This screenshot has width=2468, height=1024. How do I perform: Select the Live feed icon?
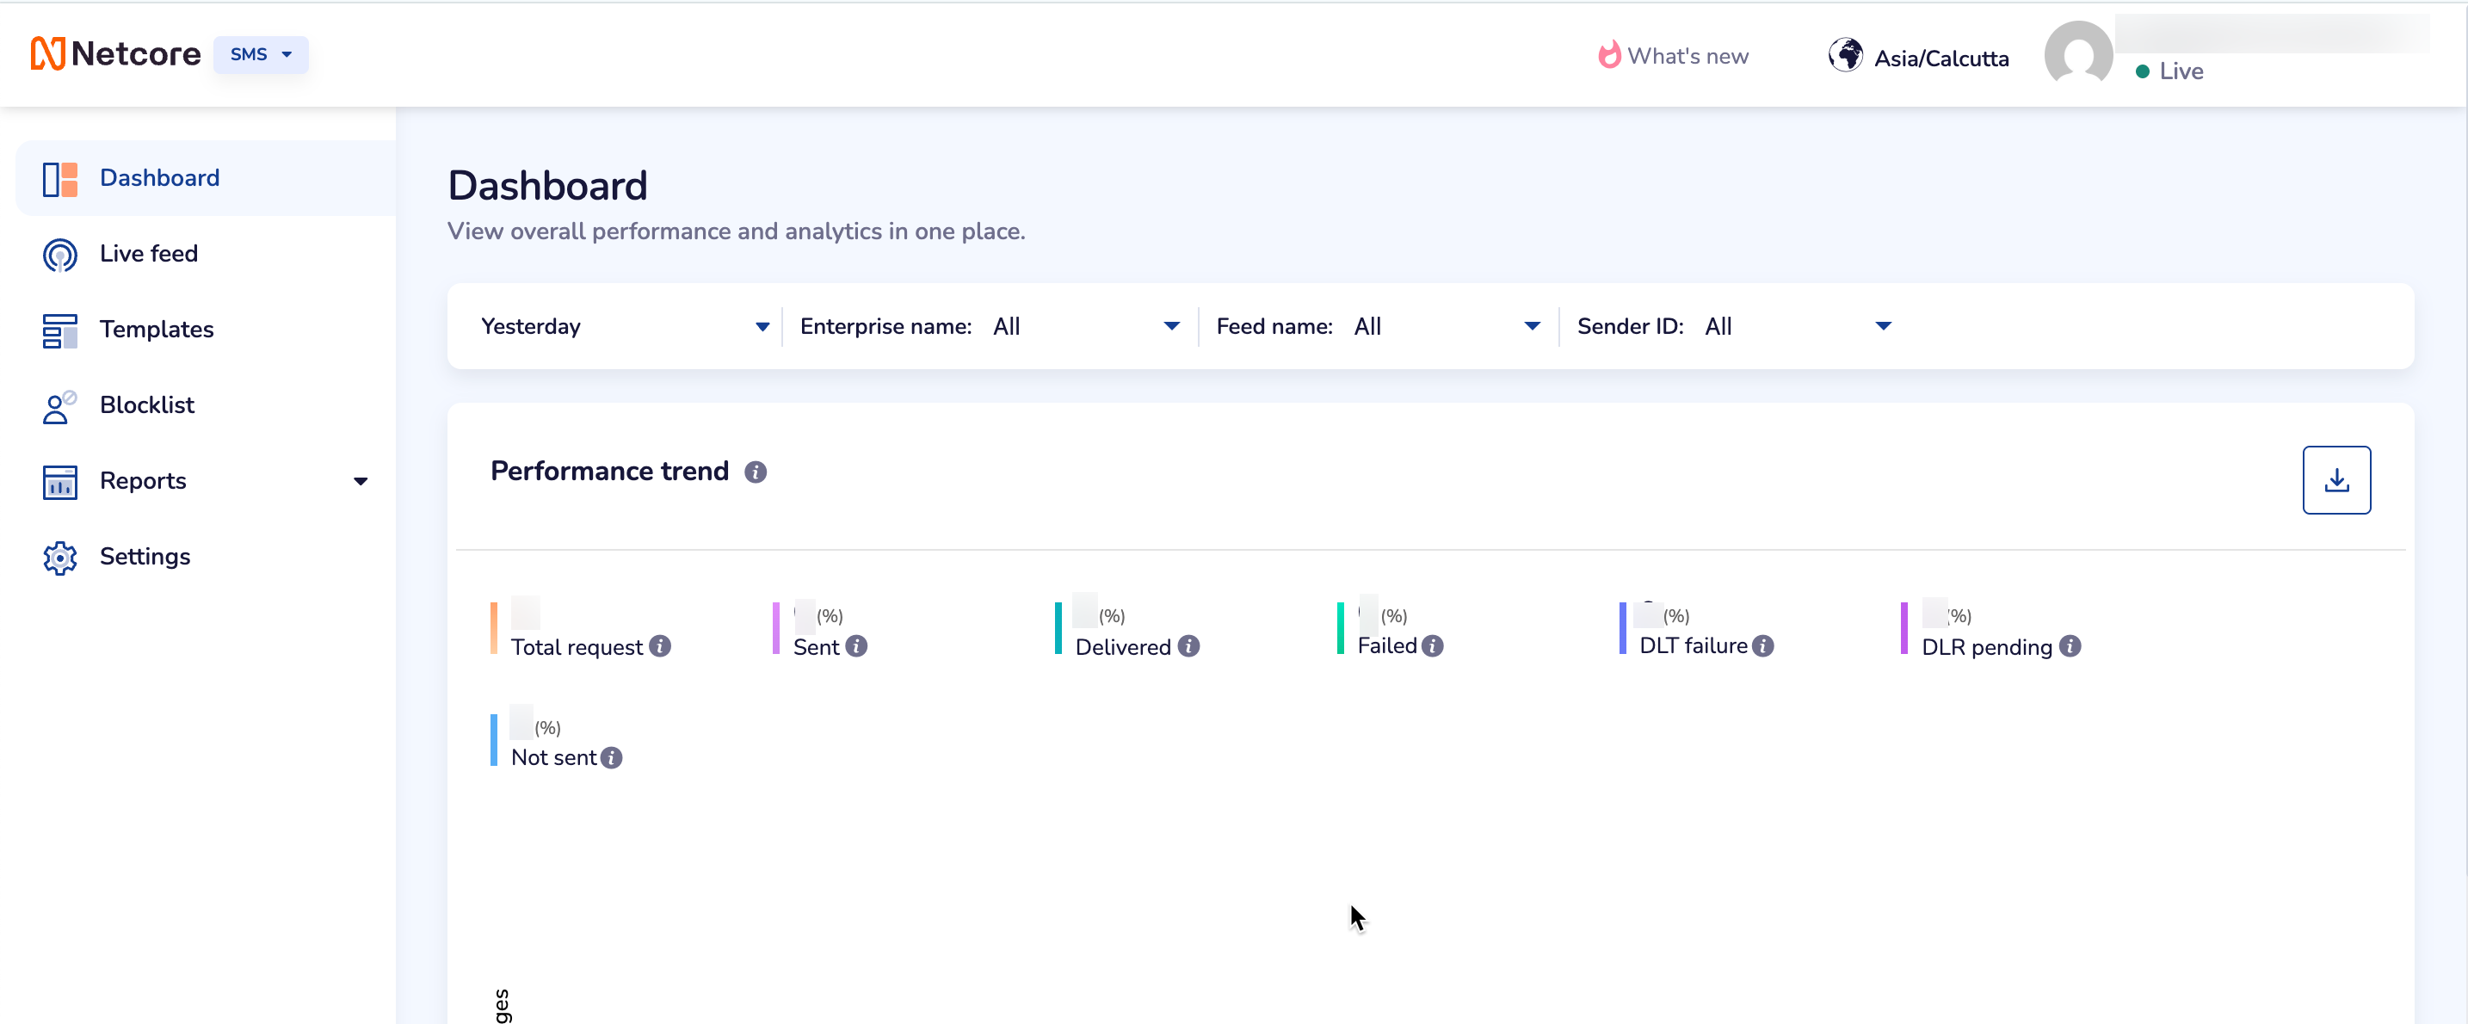tap(59, 254)
